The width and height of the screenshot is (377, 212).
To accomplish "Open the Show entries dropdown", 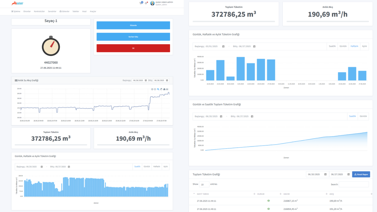I will pyautogui.click(x=204, y=184).
